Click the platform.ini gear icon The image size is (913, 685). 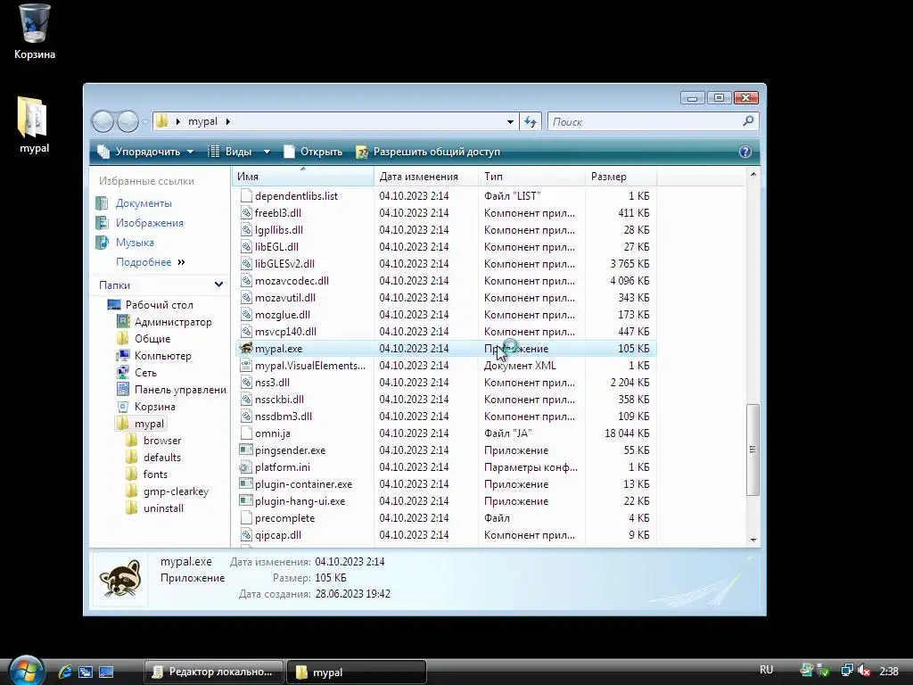[246, 467]
